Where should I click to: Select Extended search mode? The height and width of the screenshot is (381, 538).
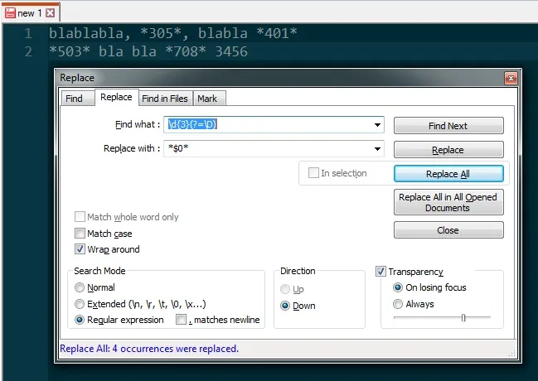[x=80, y=304]
